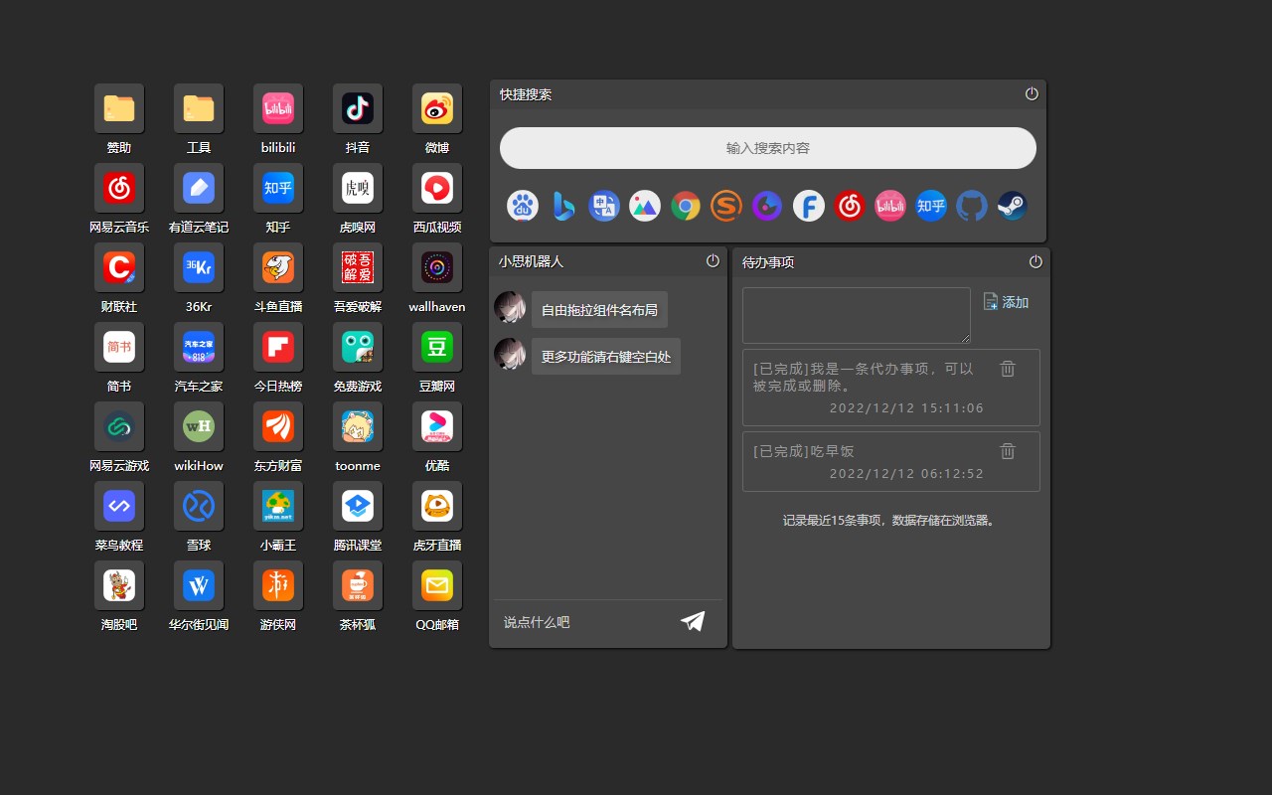1272x795 pixels.
Task: Open the 雪球 shortcut
Action: [x=199, y=506]
